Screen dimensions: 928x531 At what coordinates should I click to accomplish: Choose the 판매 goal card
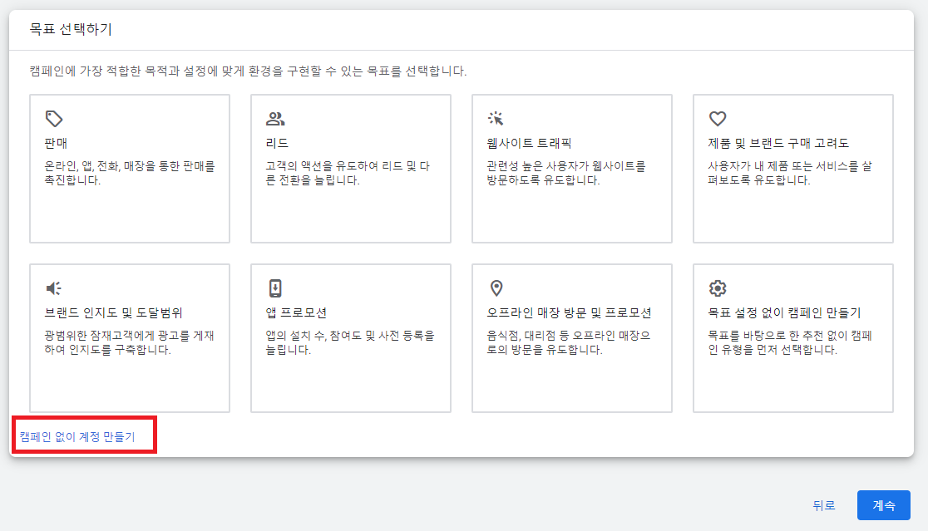[129, 166]
